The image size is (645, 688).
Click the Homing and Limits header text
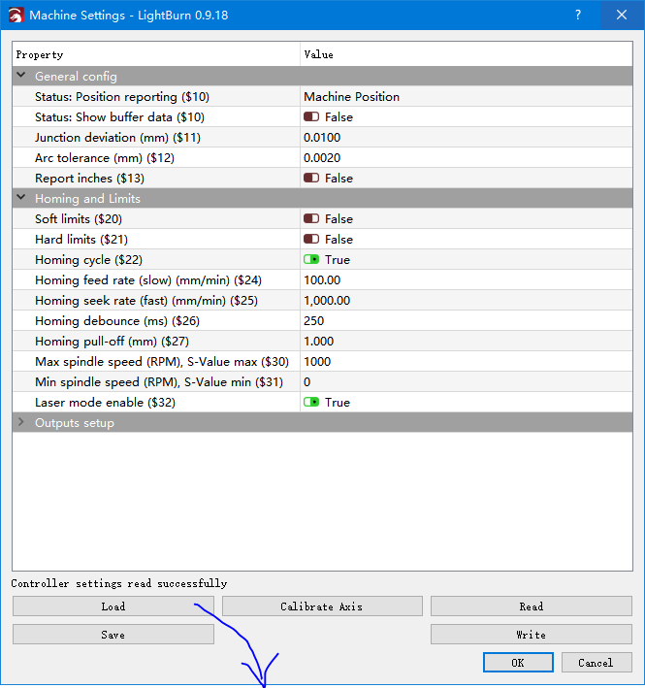click(87, 198)
